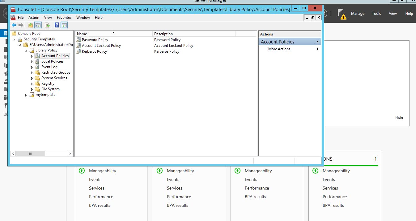Collapse the Library Policy tree node
Viewport: 416px width, 221px height.
coord(26,51)
